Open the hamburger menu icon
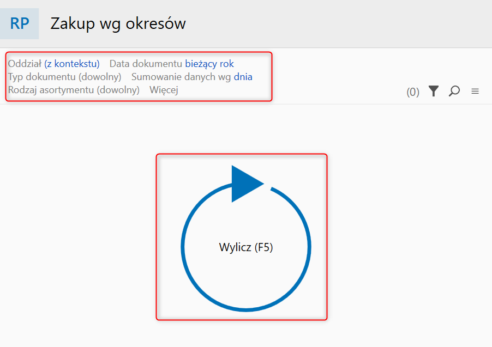The height and width of the screenshot is (347, 492). [475, 91]
